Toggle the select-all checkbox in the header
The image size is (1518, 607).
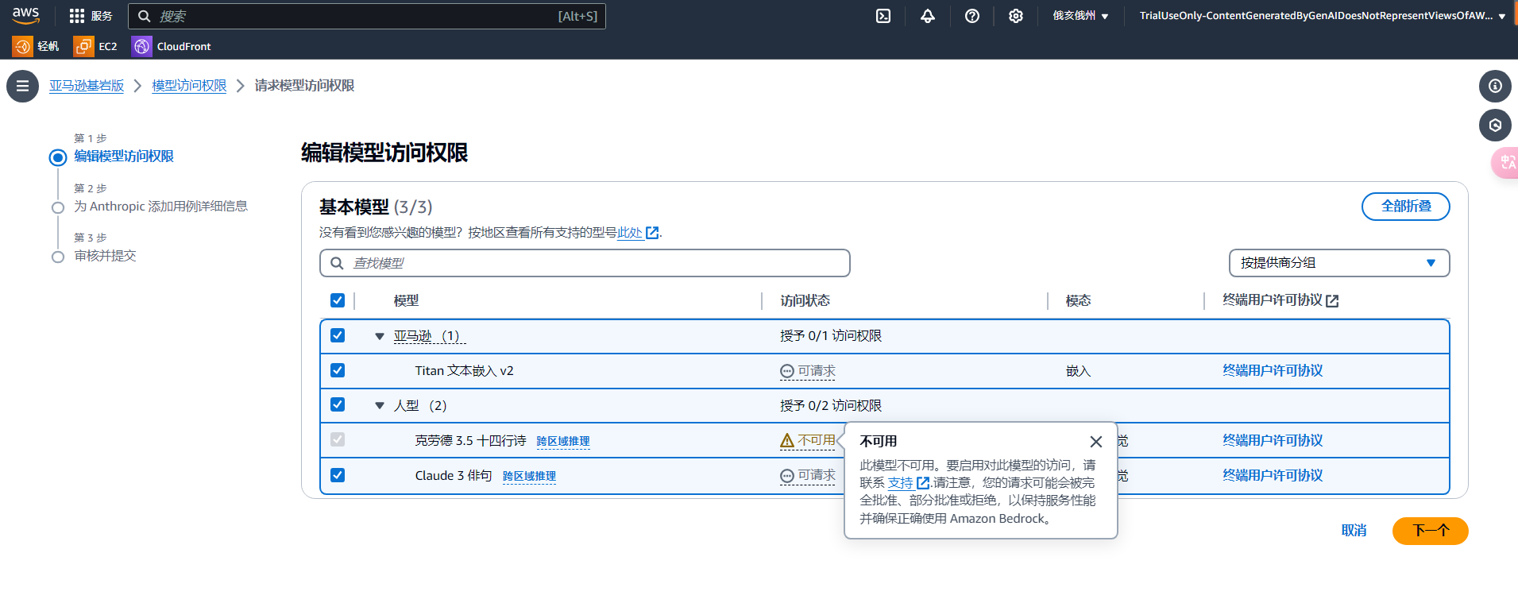338,300
